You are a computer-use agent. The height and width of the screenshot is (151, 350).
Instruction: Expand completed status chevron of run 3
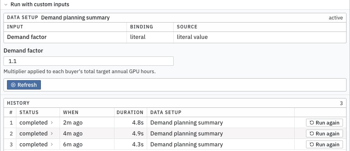pyautogui.click(x=52, y=144)
